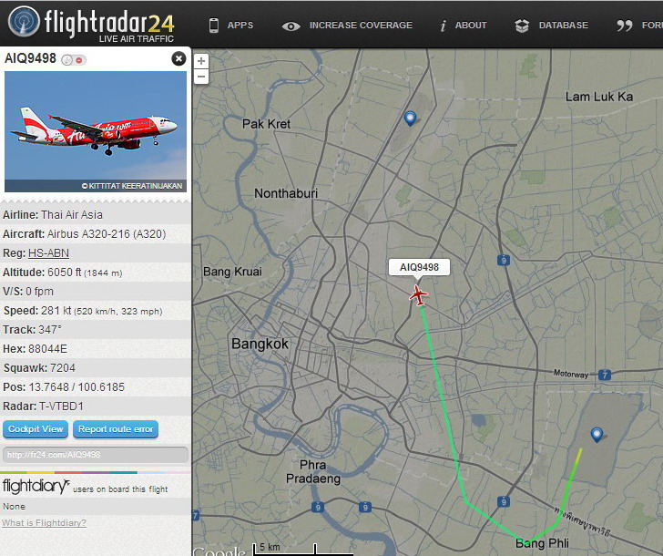Click the blue airport pin near Bang Phli

click(x=597, y=435)
